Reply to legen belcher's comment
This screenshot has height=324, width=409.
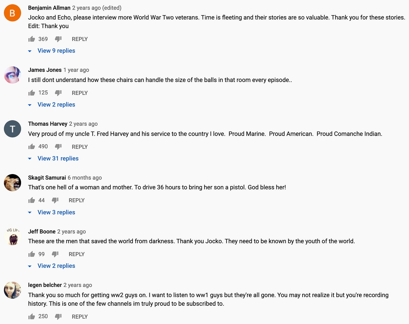pos(80,316)
